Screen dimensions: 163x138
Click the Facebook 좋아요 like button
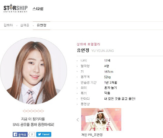(20, 134)
